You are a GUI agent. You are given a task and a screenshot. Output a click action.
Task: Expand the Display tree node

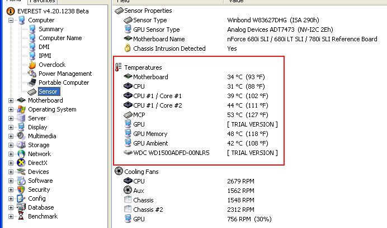click(11, 127)
